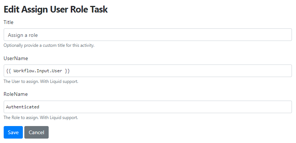Place cursor on 'Assign a role' text
This screenshot has width=296, height=143.
23,35
